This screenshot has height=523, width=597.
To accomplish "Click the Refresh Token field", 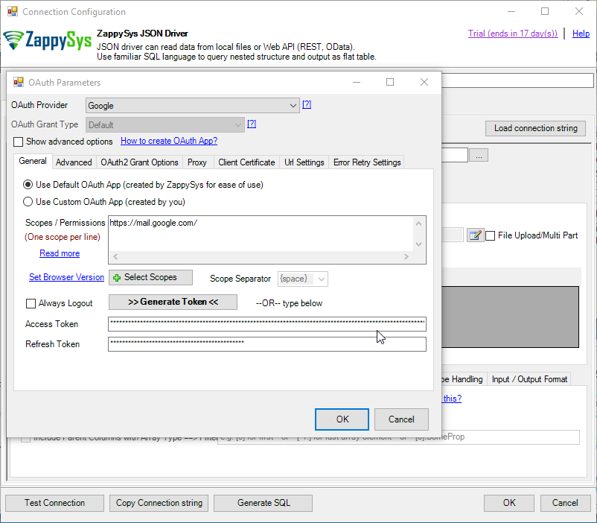I will coord(267,344).
